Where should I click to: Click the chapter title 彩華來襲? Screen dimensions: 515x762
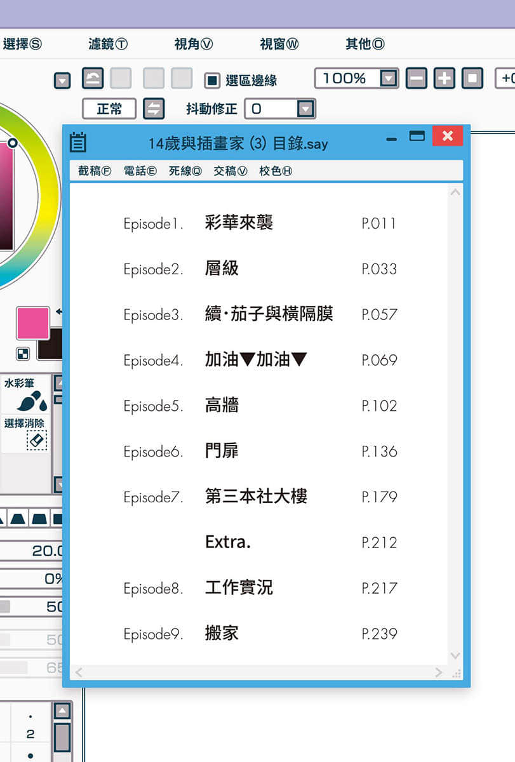click(x=239, y=223)
